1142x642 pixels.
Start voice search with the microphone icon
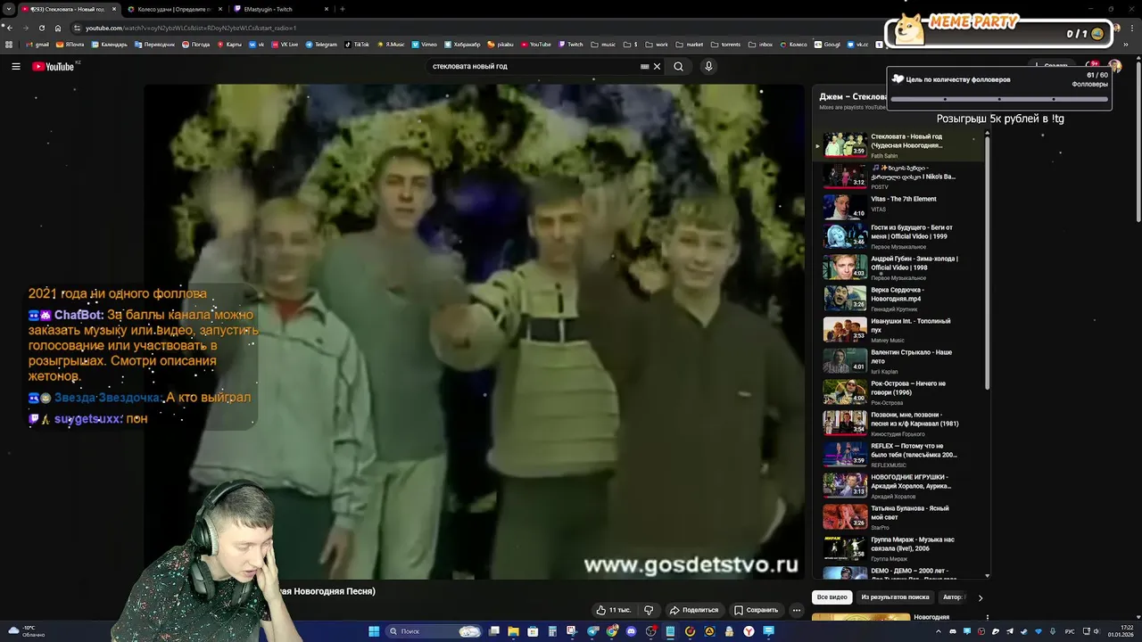(708, 66)
